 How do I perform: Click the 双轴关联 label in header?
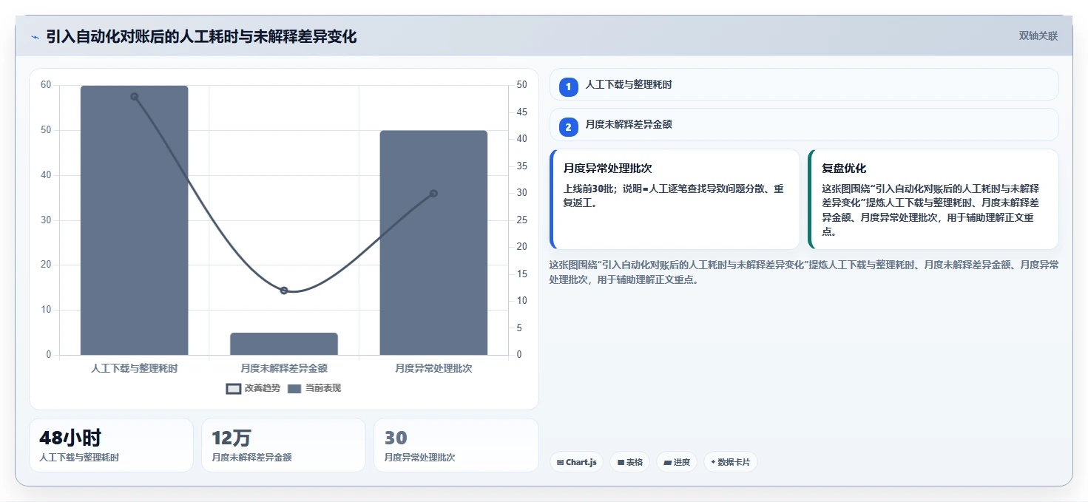point(1038,36)
